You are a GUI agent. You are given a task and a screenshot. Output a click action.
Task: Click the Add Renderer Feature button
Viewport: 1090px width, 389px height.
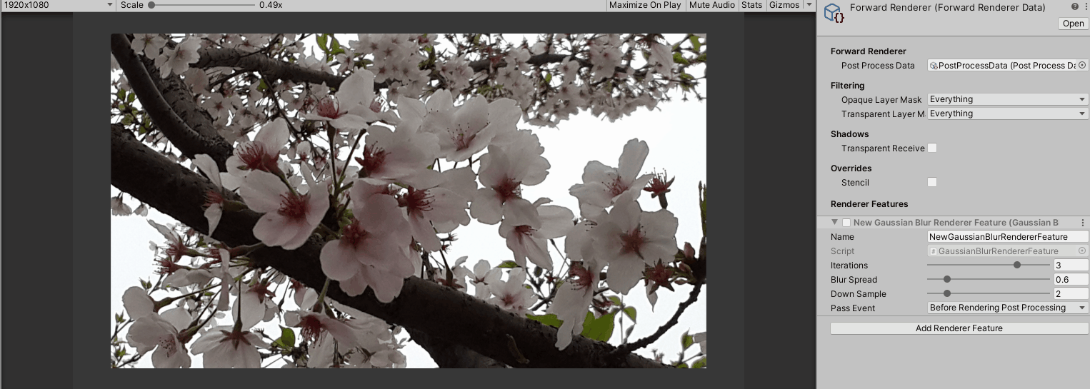pos(959,328)
